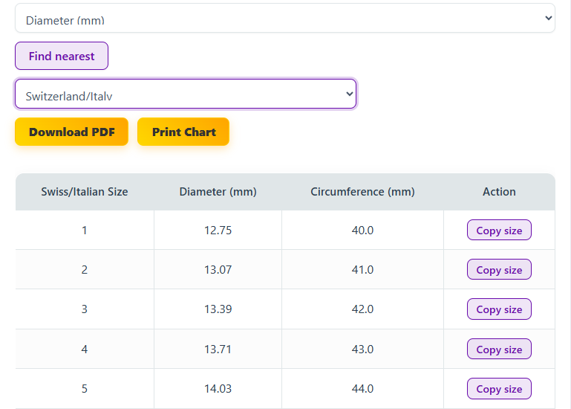
Task: Copy size for Swiss size 5
Action: tap(499, 389)
